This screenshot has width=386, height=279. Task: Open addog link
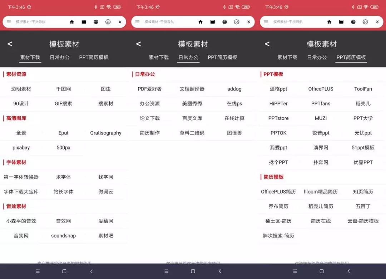234,89
